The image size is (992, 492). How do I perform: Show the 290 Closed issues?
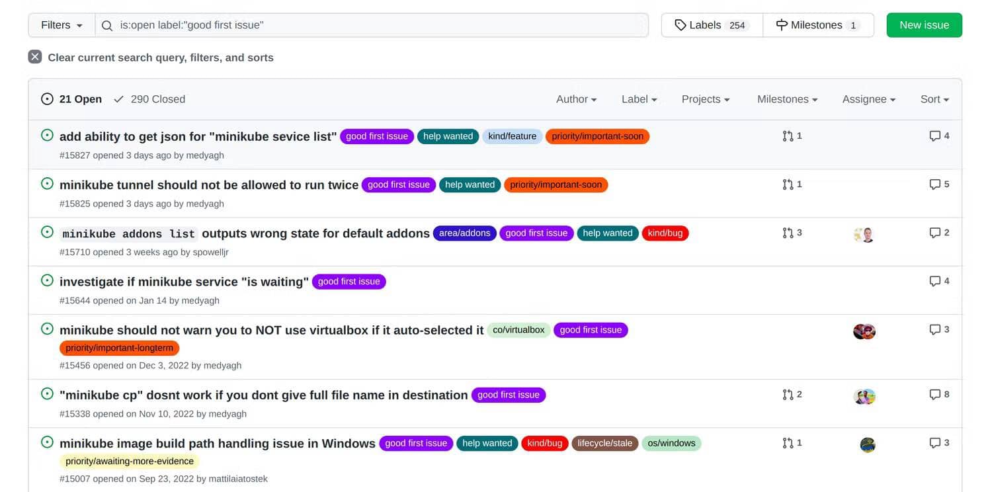(149, 99)
